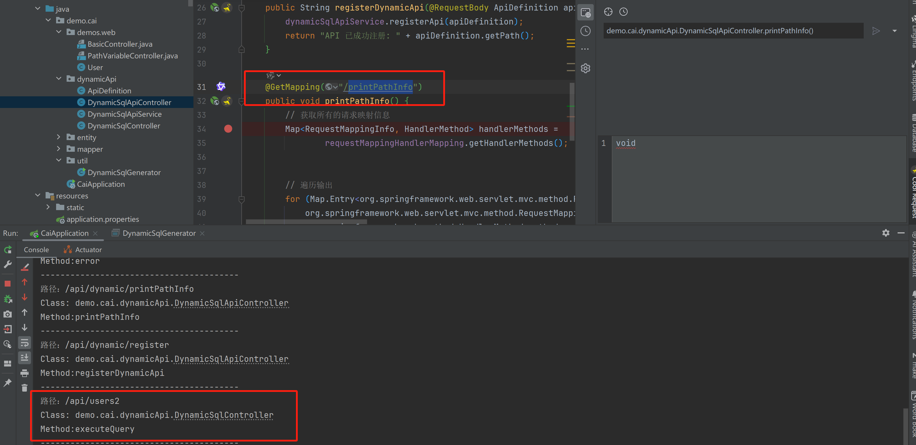The image size is (916, 445).
Task: Rerun the CaiApplication
Action: (8, 250)
